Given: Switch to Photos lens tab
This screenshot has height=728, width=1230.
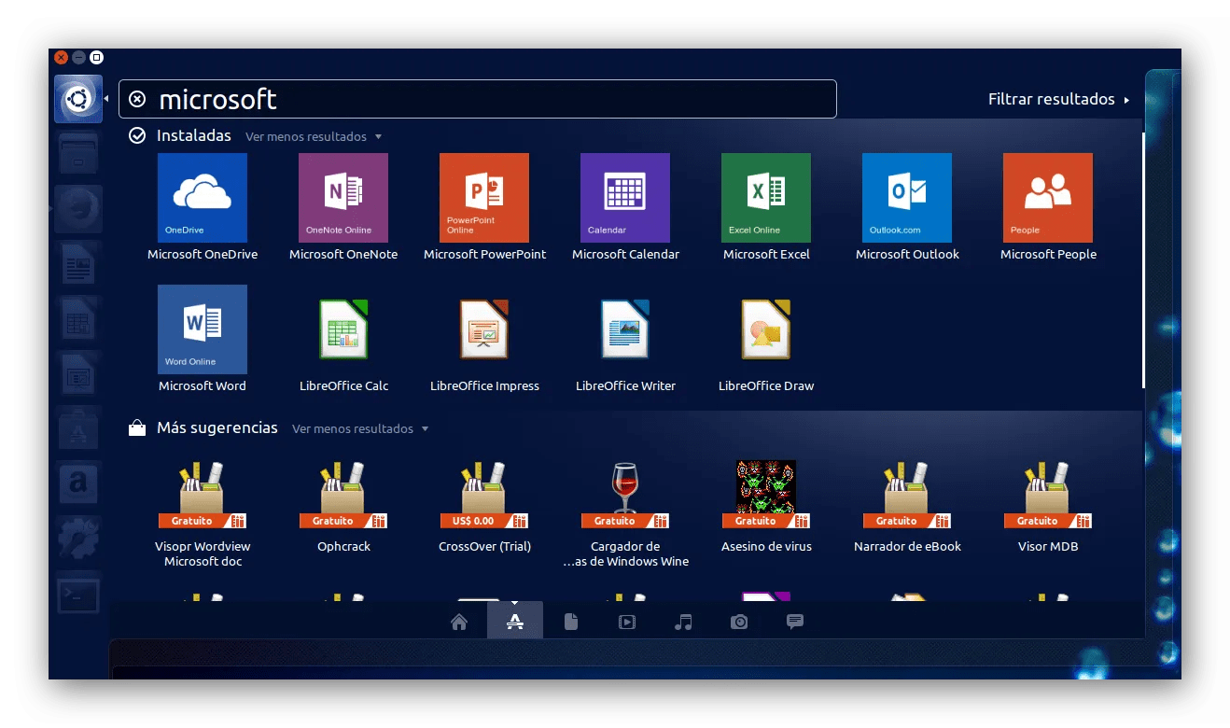Looking at the screenshot, I should tap(739, 622).
